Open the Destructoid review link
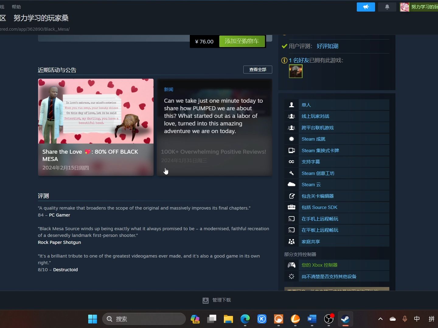Image resolution: width=438 pixels, height=328 pixels. click(65, 270)
